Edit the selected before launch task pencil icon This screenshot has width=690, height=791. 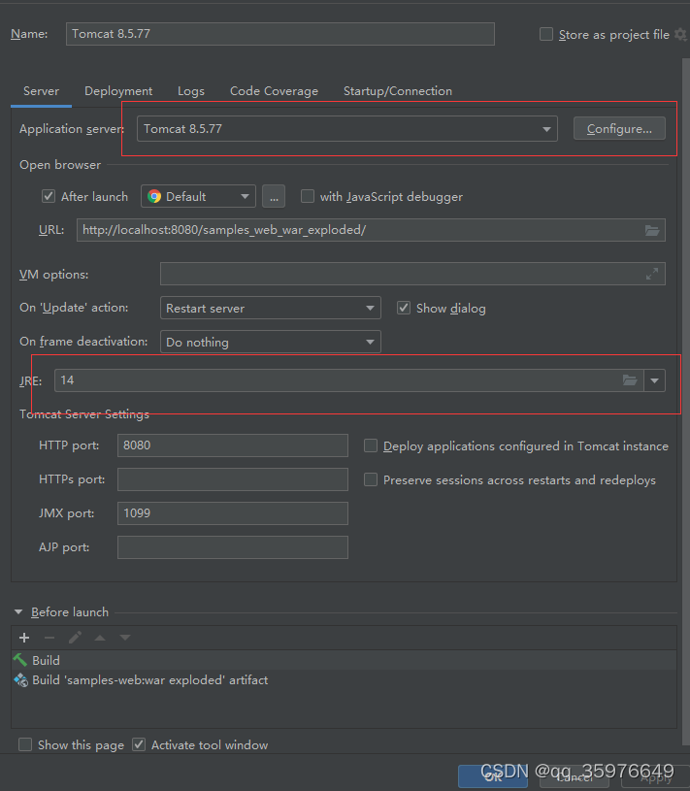75,638
